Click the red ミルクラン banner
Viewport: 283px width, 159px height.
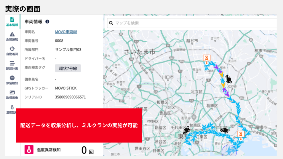(x=79, y=125)
